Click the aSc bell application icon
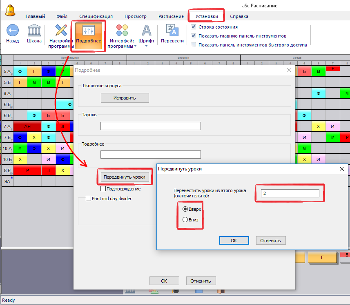 tap(11, 9)
